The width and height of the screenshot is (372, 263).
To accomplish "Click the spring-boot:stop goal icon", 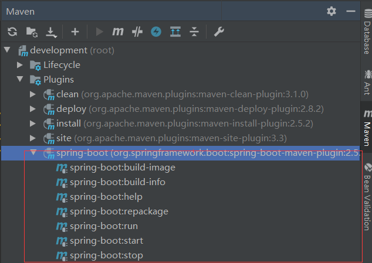I will pos(62,257).
